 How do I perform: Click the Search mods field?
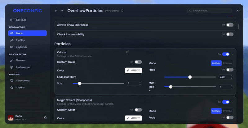click(210, 11)
